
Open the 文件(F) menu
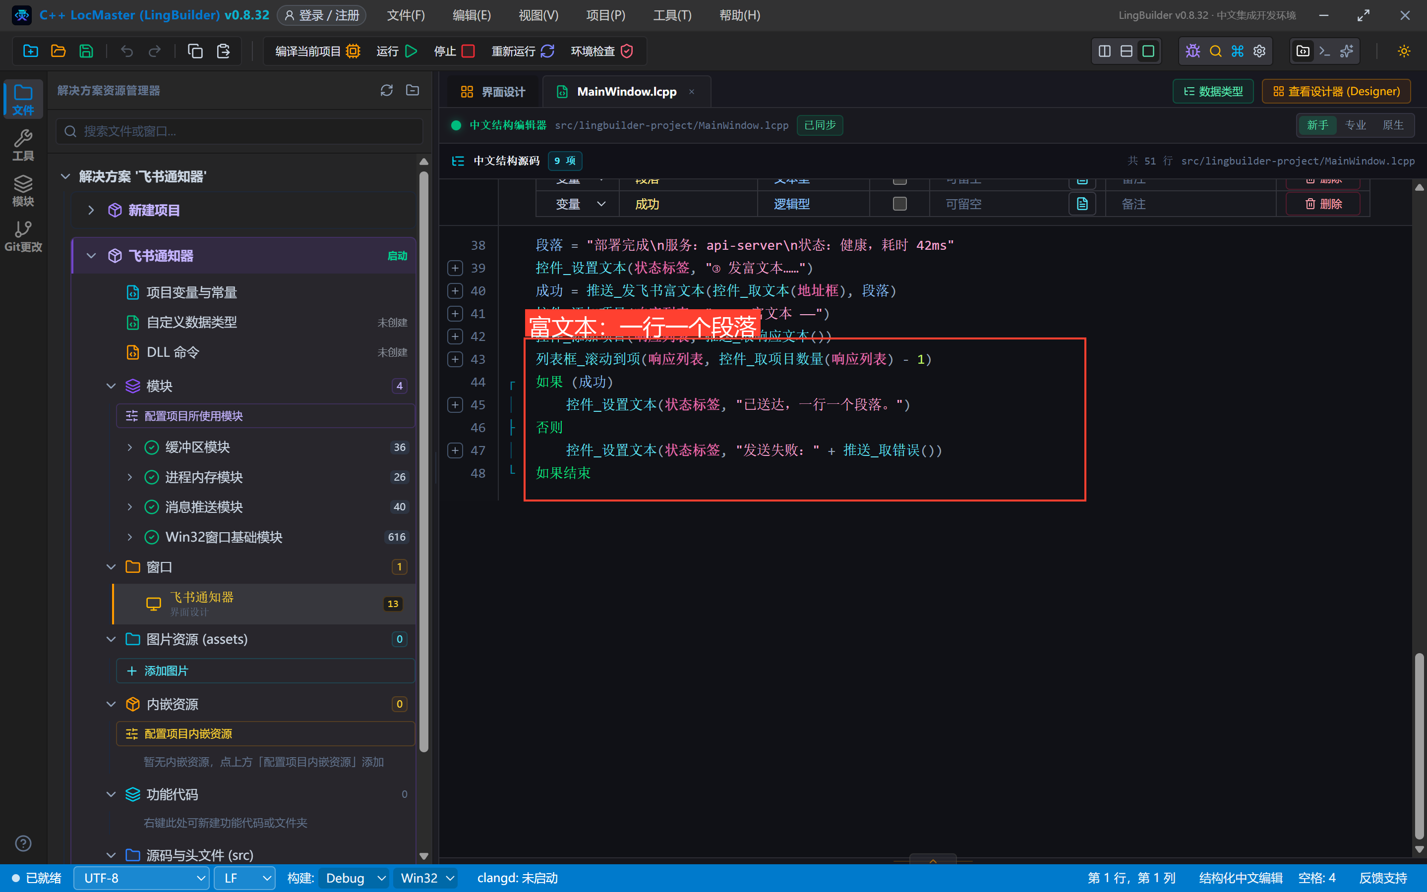(x=406, y=15)
